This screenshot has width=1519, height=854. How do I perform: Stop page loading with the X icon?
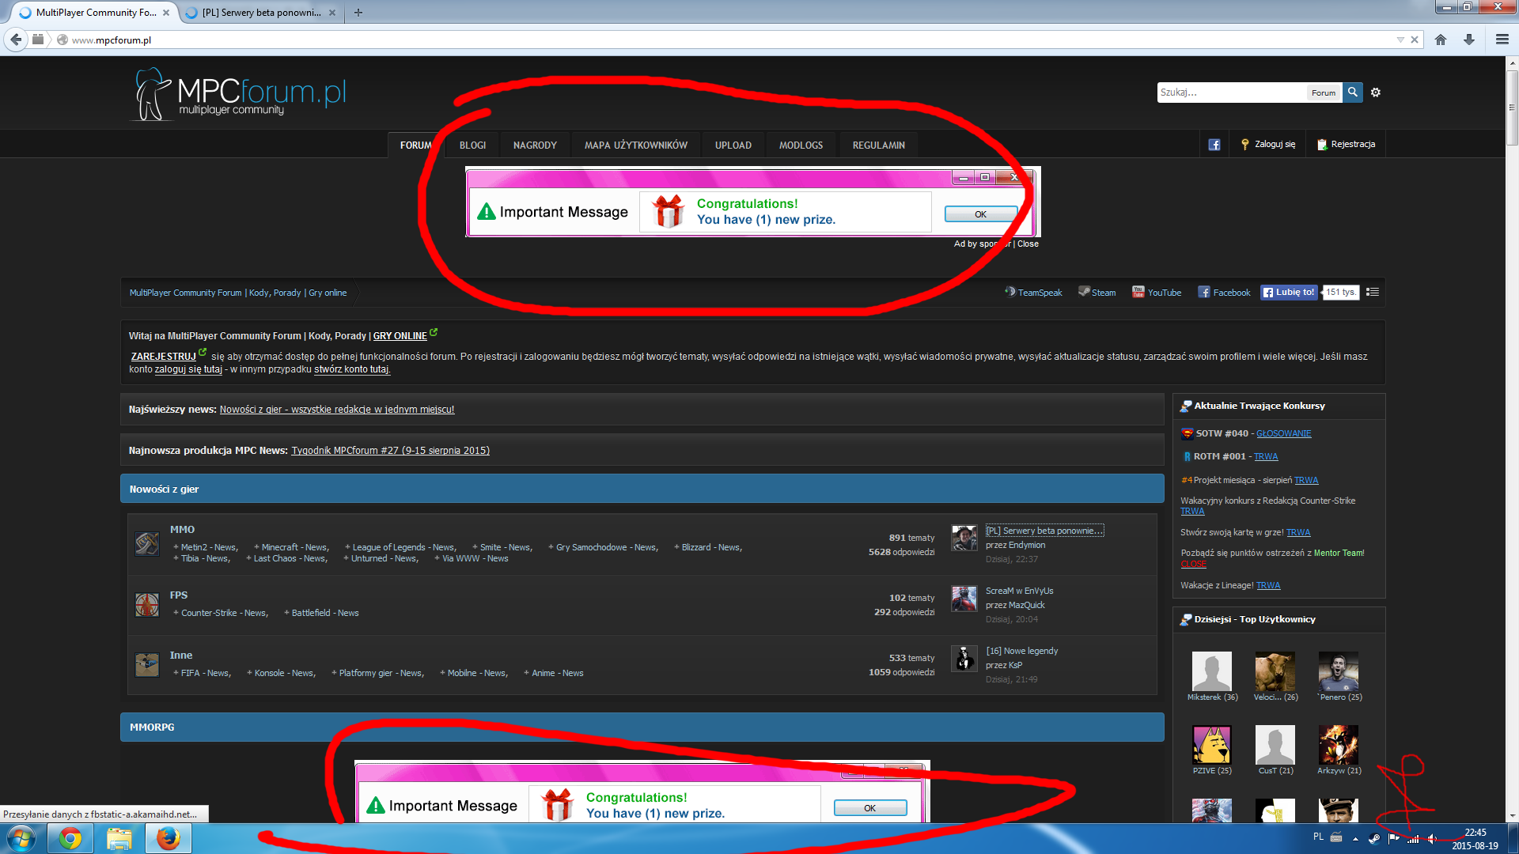1415,40
